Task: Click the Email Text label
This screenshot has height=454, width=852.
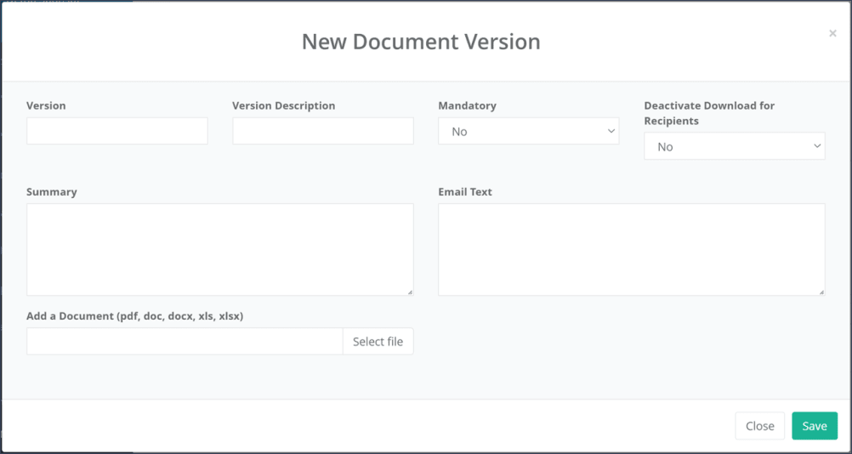Action: (x=465, y=192)
